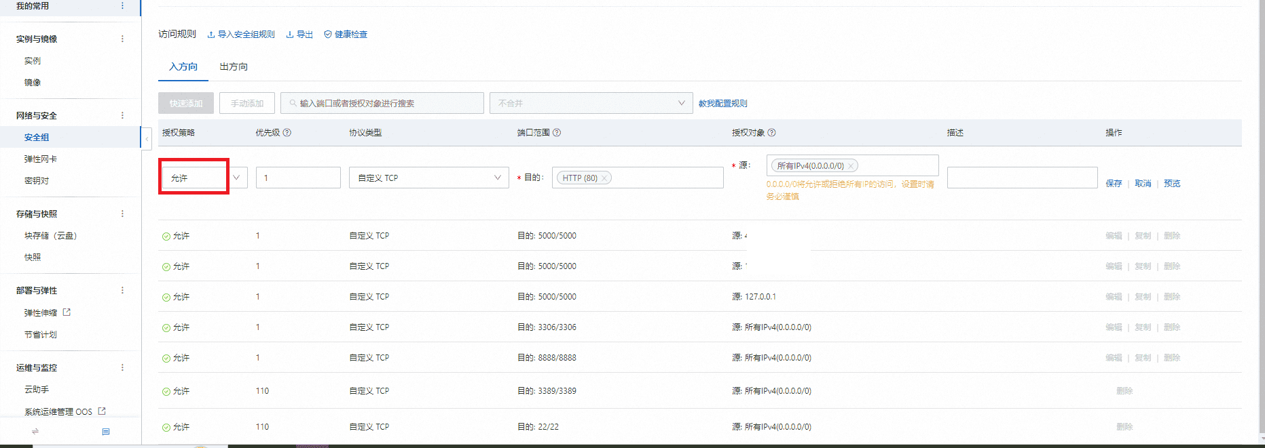Click 删除 in the 3389/3389 row
This screenshot has height=448, width=1265.
pyautogui.click(x=1124, y=391)
